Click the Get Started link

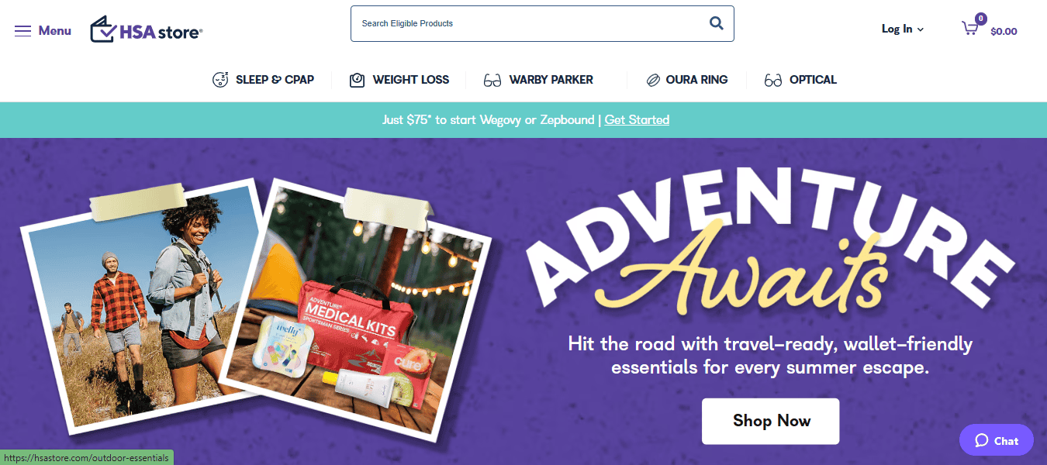pyautogui.click(x=637, y=119)
